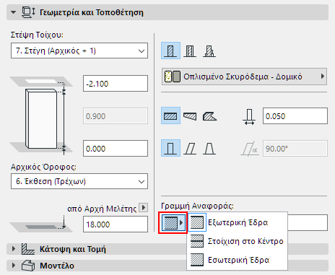335x275 pixels.
Task: Collapse the Γεωμετρία και Τοποθέτηση section
Action: [14, 12]
